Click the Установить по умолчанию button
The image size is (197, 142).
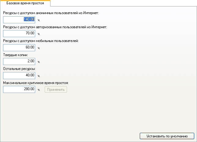(167, 136)
